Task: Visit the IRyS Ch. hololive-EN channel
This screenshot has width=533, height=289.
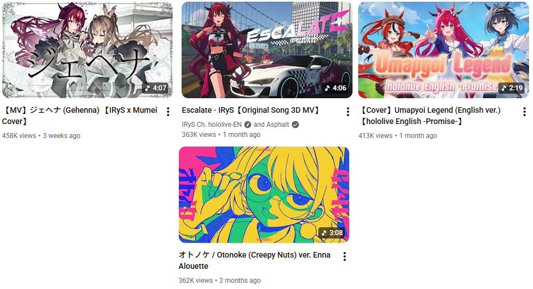Action: (x=212, y=125)
